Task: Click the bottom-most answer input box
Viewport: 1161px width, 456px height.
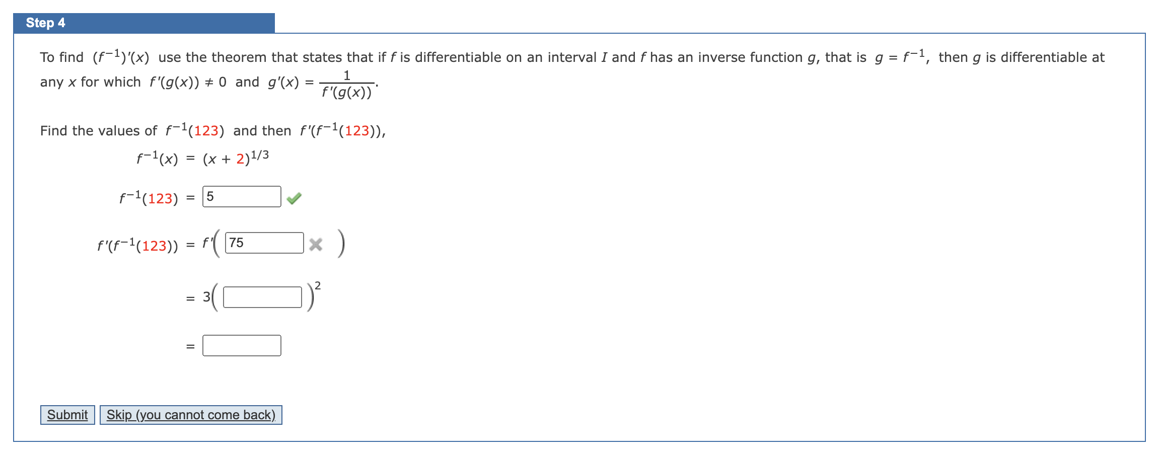Action: tap(241, 345)
